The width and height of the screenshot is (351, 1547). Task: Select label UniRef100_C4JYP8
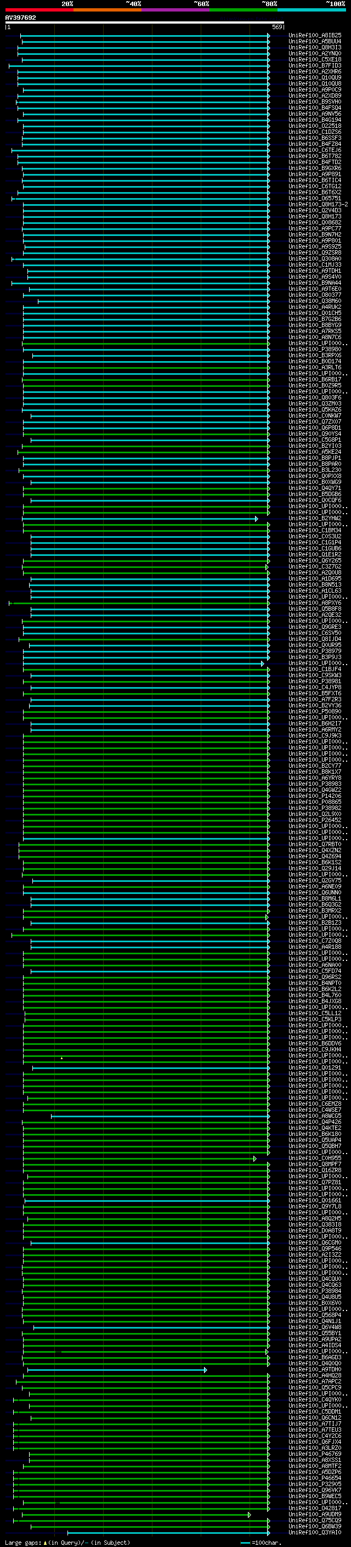(x=315, y=687)
